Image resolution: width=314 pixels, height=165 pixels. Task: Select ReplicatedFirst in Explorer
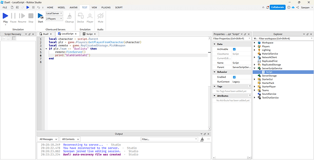269,61
